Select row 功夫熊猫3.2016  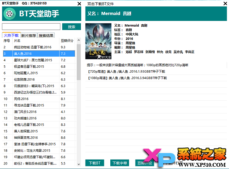(x=39, y=118)
